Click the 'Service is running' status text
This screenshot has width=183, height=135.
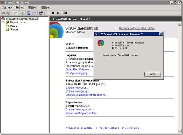[77, 48]
